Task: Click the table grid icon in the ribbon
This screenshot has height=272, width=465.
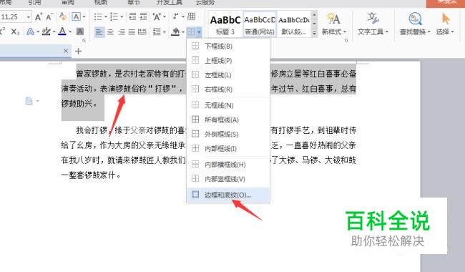Action: click(192, 16)
